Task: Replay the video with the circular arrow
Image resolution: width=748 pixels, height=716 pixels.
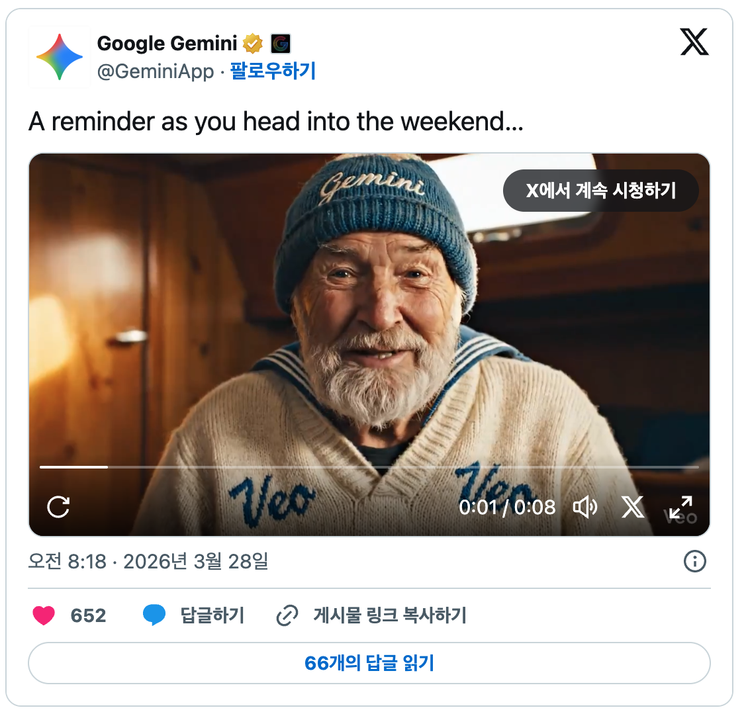Action: pyautogui.click(x=58, y=507)
